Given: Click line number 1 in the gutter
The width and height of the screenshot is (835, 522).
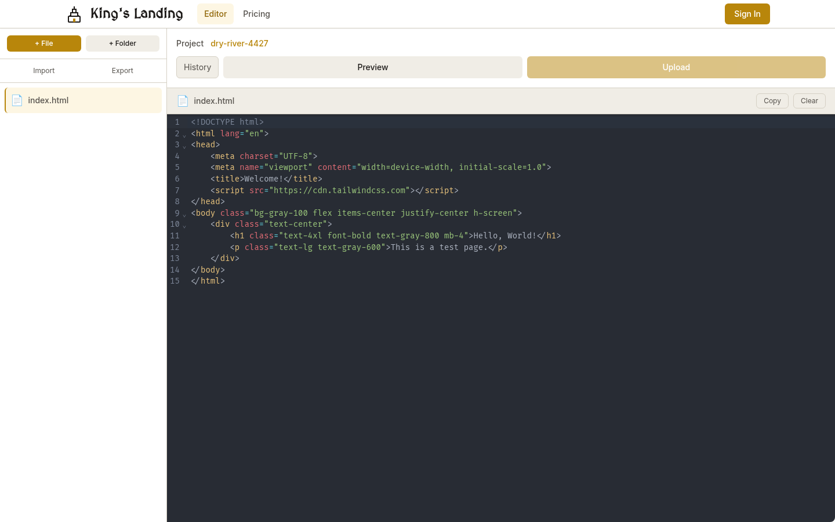Looking at the screenshot, I should 177,122.
